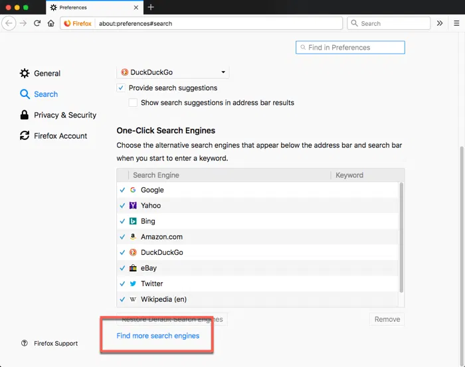
Task: Select the Wikipedia (en) row text
Action: point(163,299)
